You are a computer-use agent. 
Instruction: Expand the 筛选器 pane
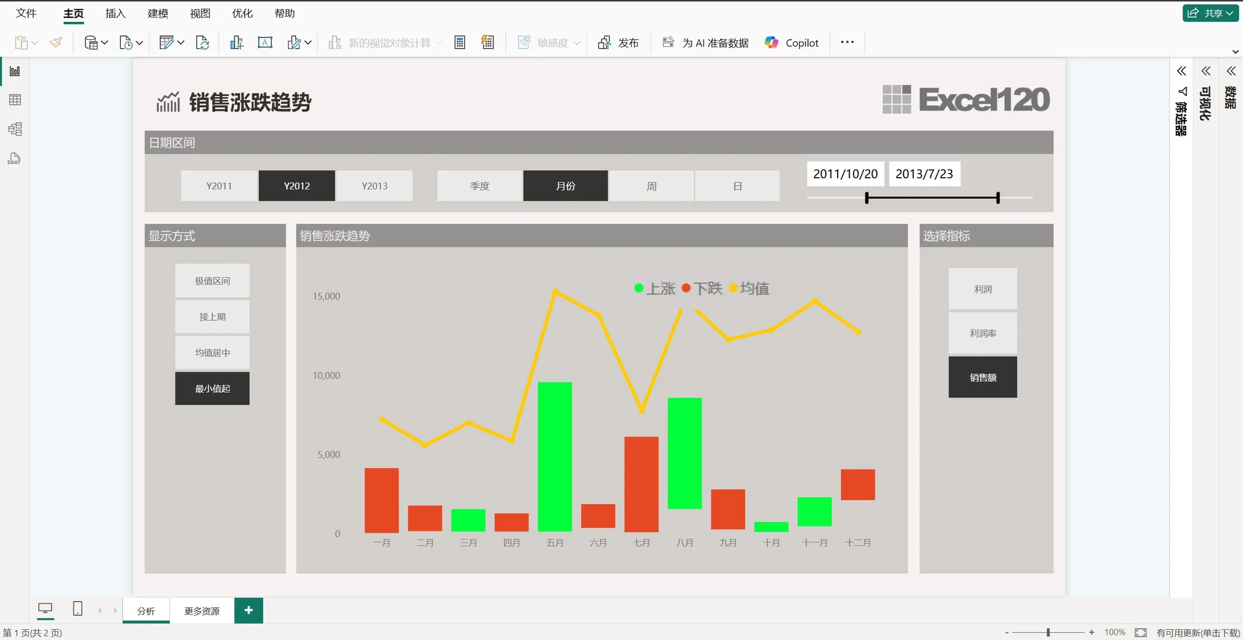click(1181, 71)
